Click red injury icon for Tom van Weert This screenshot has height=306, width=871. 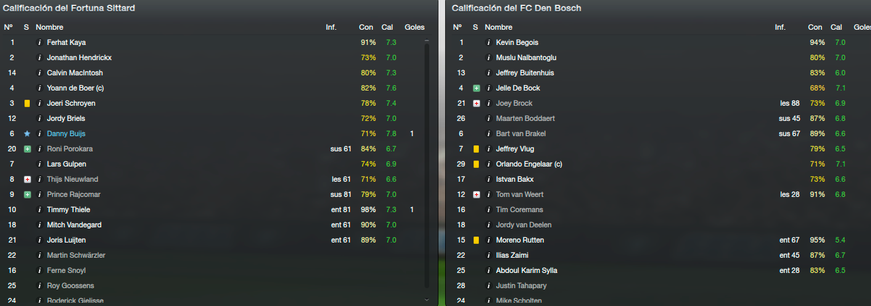click(x=476, y=194)
